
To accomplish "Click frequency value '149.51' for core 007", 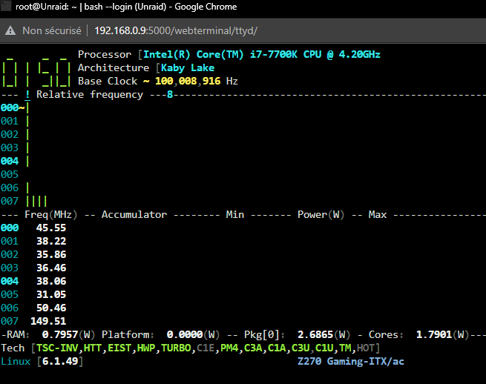I will click(48, 321).
